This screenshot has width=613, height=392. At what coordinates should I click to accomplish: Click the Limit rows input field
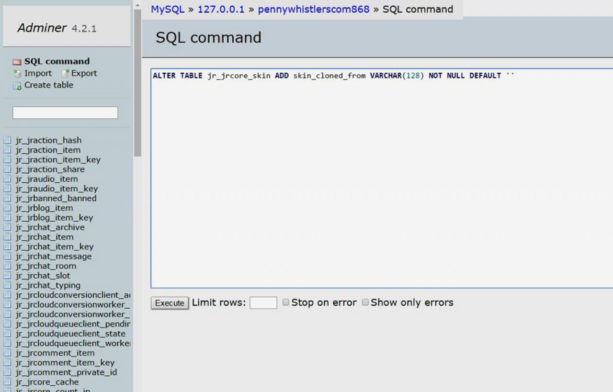point(263,303)
